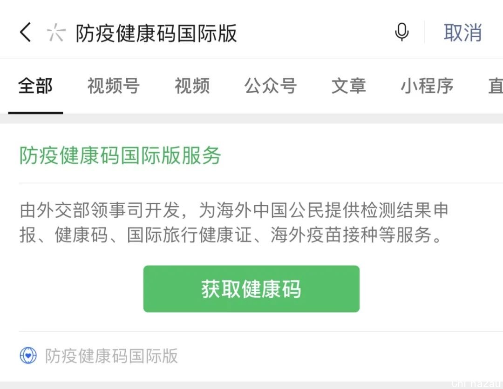Tap description line mentioning 国际旅行健康证
The width and height of the screenshot is (503, 389).
[231, 235]
